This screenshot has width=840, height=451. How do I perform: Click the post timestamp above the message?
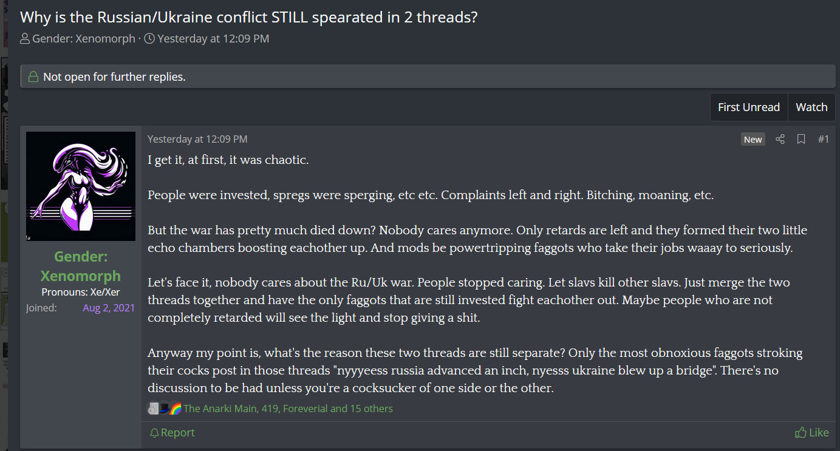[197, 139]
